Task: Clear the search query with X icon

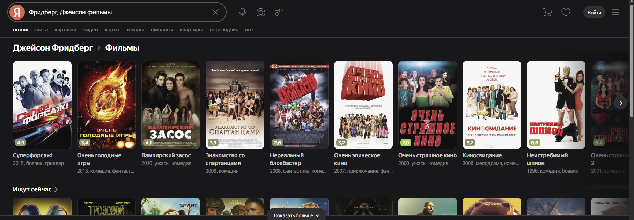Action: point(215,12)
